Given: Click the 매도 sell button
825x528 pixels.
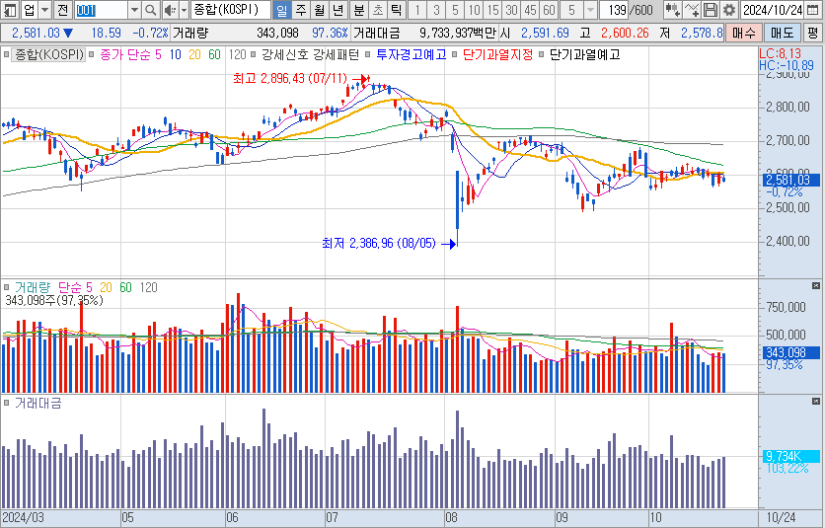Looking at the screenshot, I should pyautogui.click(x=783, y=33).
